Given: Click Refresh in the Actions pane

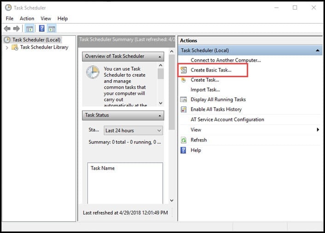Looking at the screenshot, I should 198,140.
